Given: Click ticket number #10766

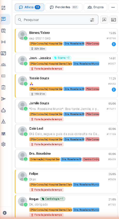Looking at the screenshot, I should (111, 38).
